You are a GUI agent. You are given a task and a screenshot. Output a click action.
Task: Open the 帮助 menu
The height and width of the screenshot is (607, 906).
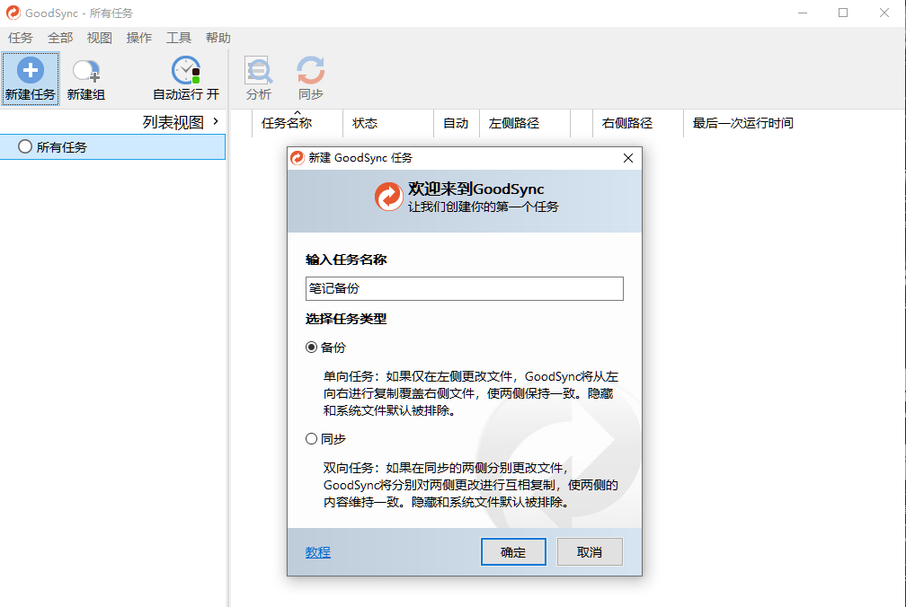tap(218, 38)
